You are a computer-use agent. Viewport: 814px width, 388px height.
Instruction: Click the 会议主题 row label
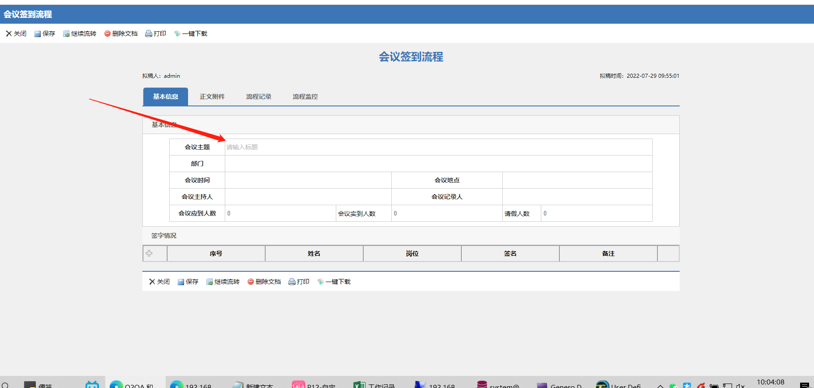point(197,147)
